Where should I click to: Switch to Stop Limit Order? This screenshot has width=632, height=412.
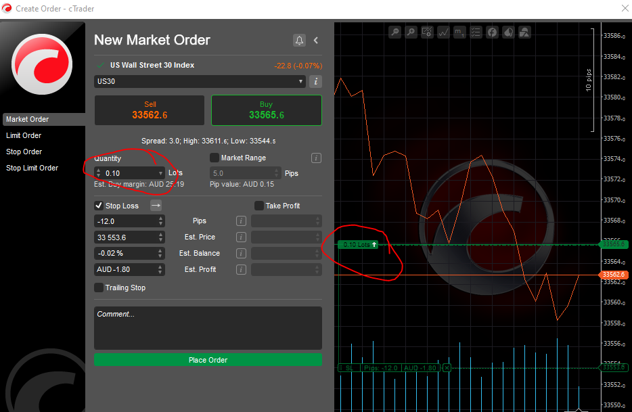click(x=32, y=168)
